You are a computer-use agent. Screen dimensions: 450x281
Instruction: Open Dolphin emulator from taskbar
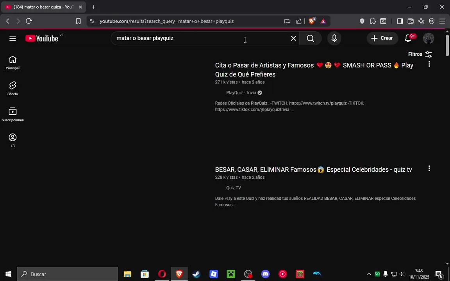click(317, 274)
